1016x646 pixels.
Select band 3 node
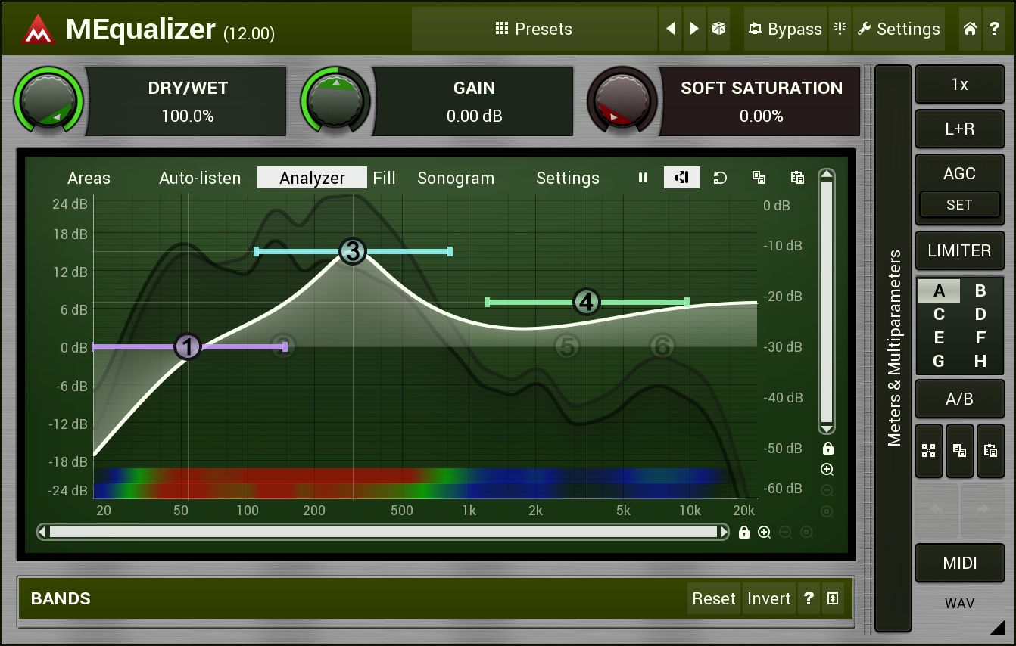pos(353,251)
